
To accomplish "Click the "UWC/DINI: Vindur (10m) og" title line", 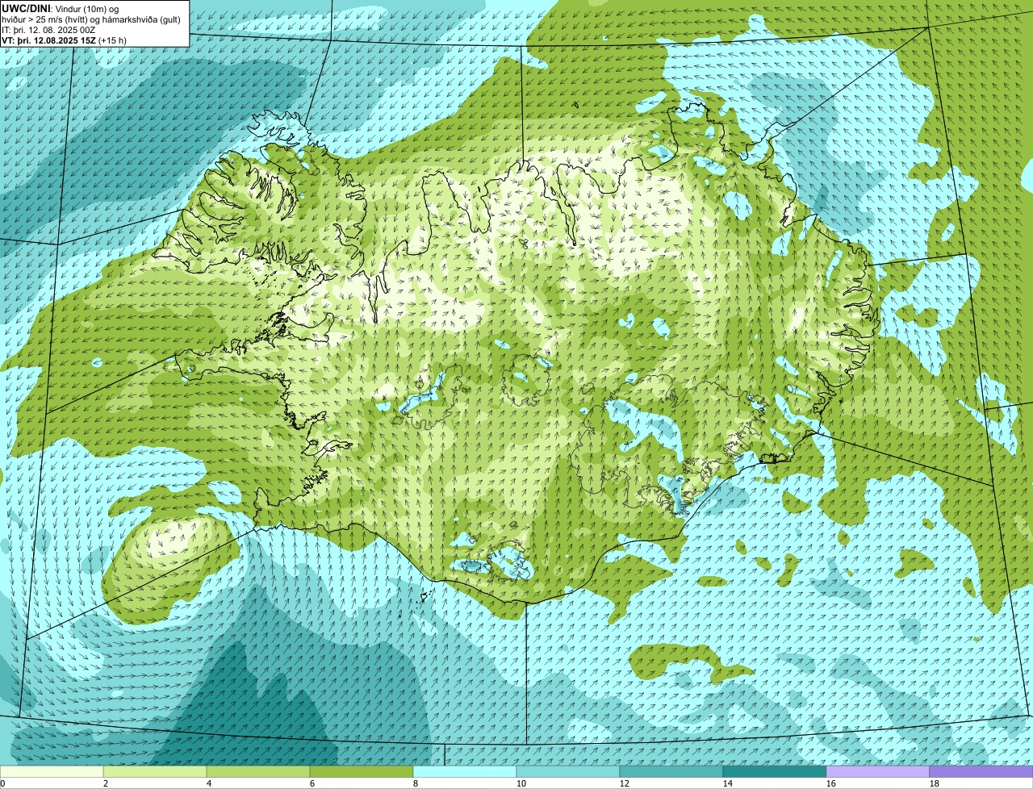I will coord(61,8).
